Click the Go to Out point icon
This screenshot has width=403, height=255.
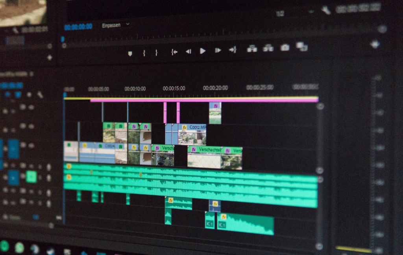pos(233,50)
